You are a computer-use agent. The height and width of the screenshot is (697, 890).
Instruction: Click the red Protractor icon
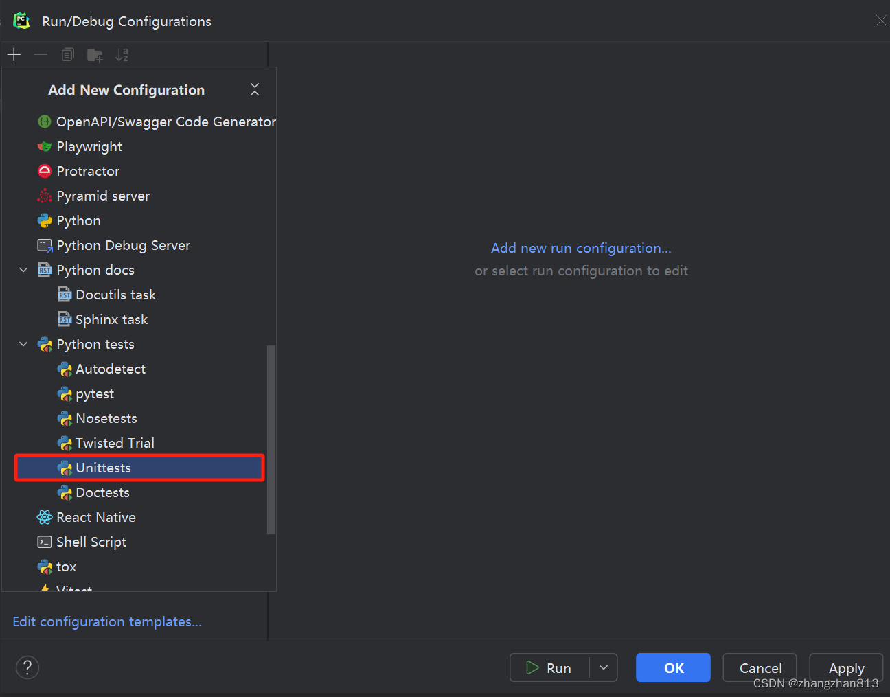[x=45, y=171]
